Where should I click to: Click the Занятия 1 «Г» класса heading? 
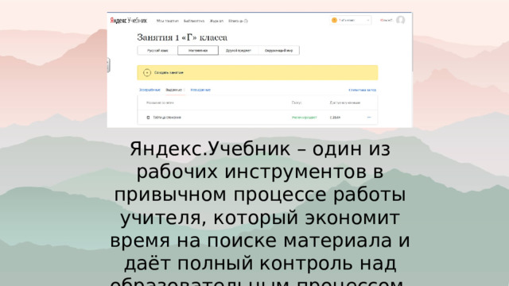(x=182, y=37)
